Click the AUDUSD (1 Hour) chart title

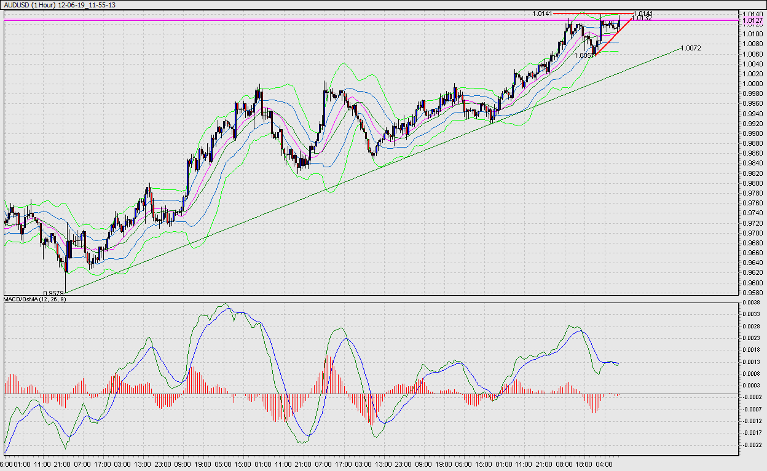point(60,5)
